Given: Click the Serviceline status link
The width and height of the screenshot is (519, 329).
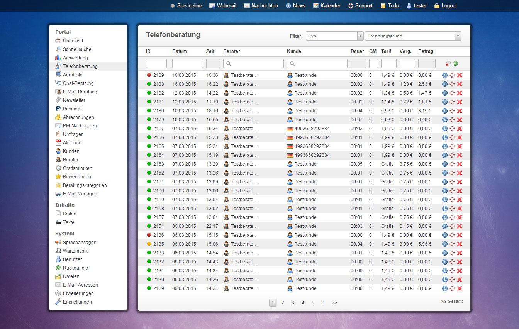Looking at the screenshot, I should 186,6.
